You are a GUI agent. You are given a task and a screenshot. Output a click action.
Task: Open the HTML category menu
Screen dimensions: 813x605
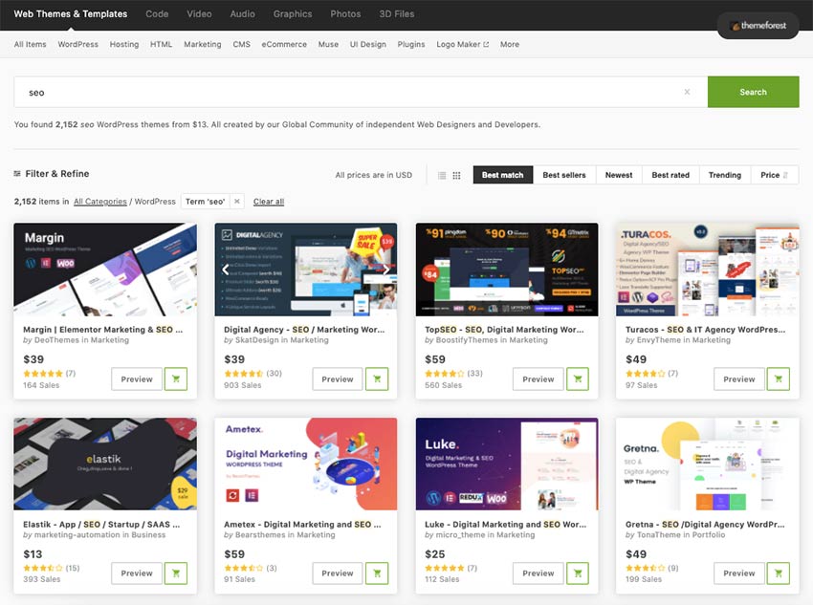pyautogui.click(x=162, y=44)
